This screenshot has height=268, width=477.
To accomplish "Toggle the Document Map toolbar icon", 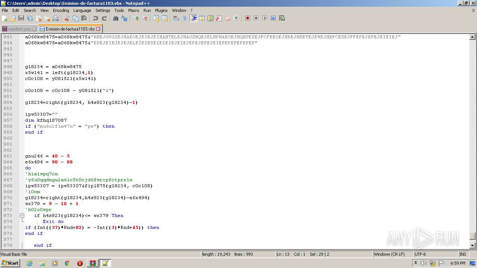I will point(211,18).
